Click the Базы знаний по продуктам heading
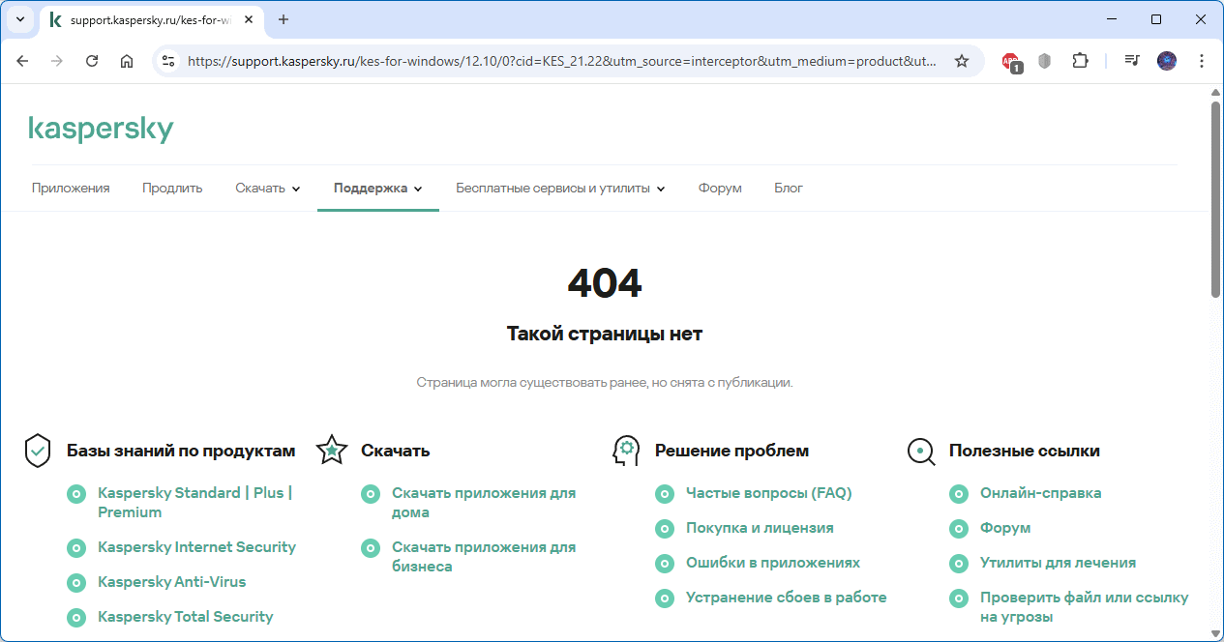The height and width of the screenshot is (642, 1224). tap(181, 451)
